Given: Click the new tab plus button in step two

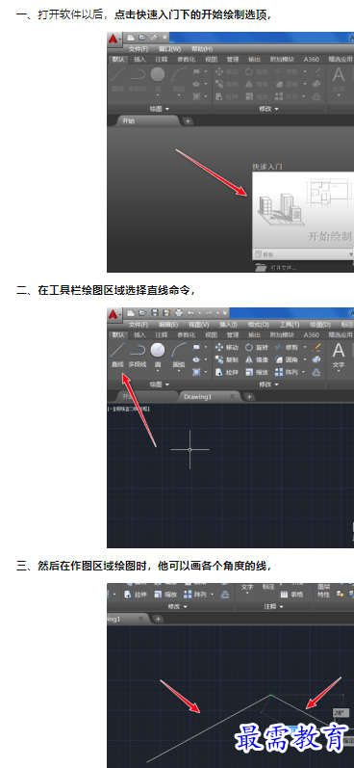Looking at the screenshot, I should 249,397.
